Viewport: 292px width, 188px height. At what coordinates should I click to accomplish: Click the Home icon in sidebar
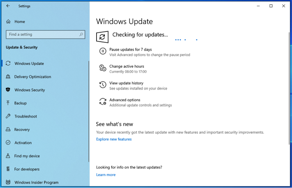click(8, 22)
